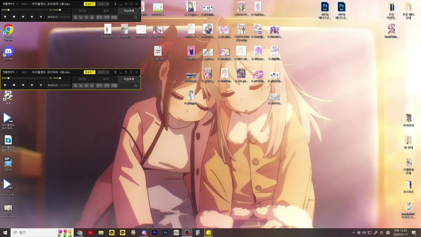Click playlist search magnifier in yellow-outlined PotPlayer
The height and width of the screenshot is (237, 421).
[136, 86]
